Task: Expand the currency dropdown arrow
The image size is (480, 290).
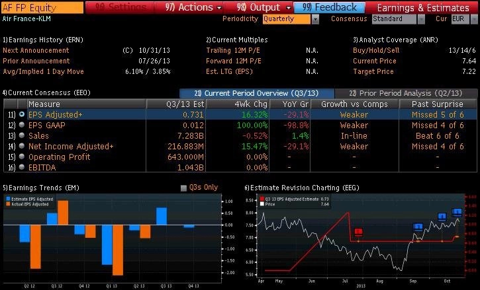Action: [474, 19]
